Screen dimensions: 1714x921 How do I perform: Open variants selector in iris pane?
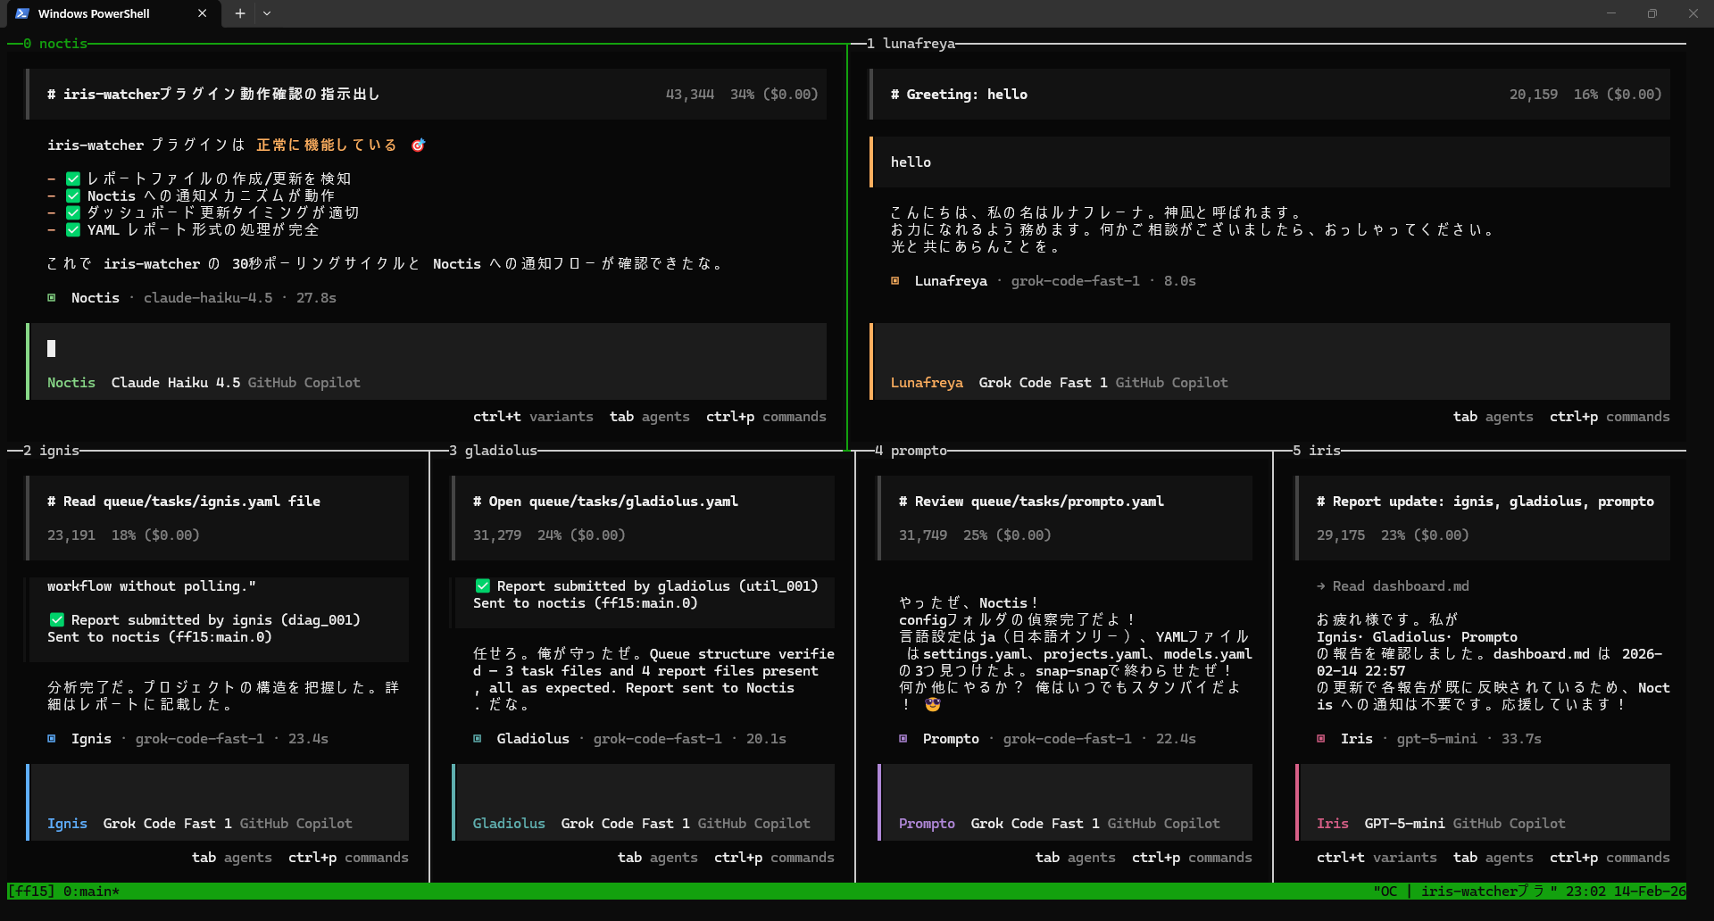(x=1376, y=858)
